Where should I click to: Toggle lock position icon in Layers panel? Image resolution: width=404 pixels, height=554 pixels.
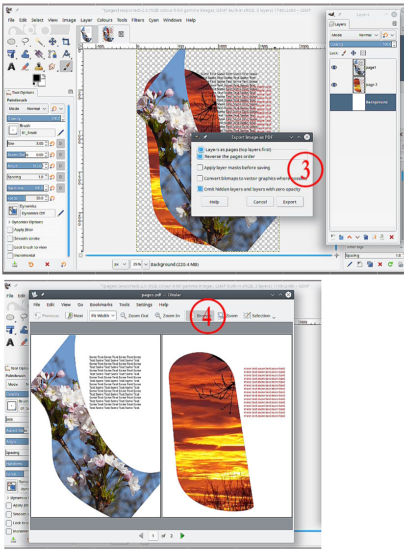(353, 53)
